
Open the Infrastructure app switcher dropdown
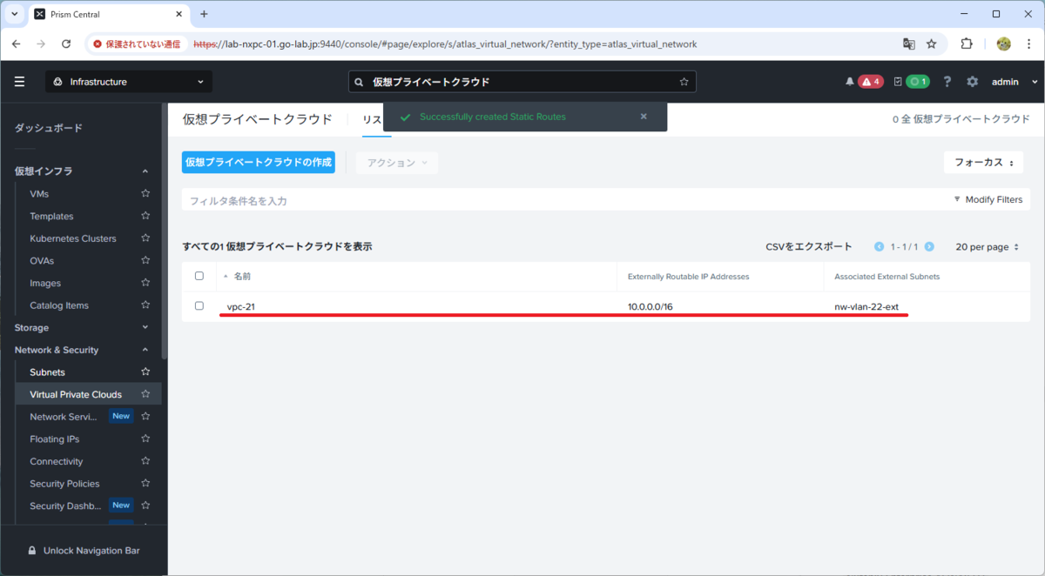point(129,82)
